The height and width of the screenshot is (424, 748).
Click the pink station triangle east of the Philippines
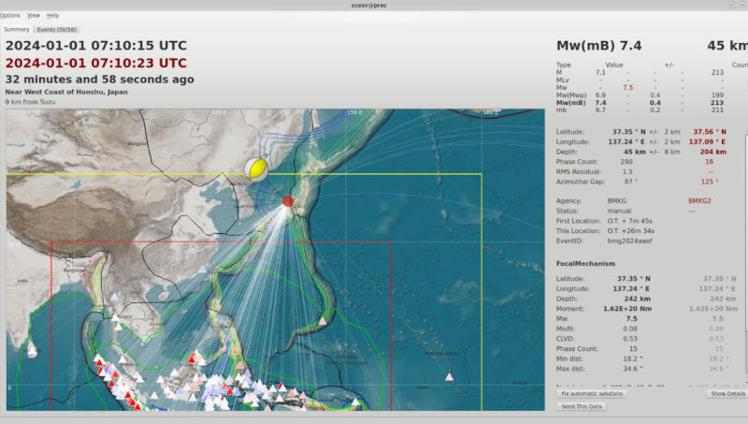tap(323, 321)
